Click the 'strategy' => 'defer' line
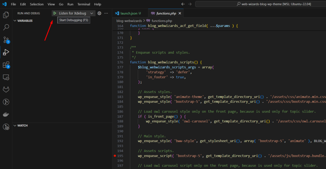The image size is (326, 169). (x=170, y=72)
